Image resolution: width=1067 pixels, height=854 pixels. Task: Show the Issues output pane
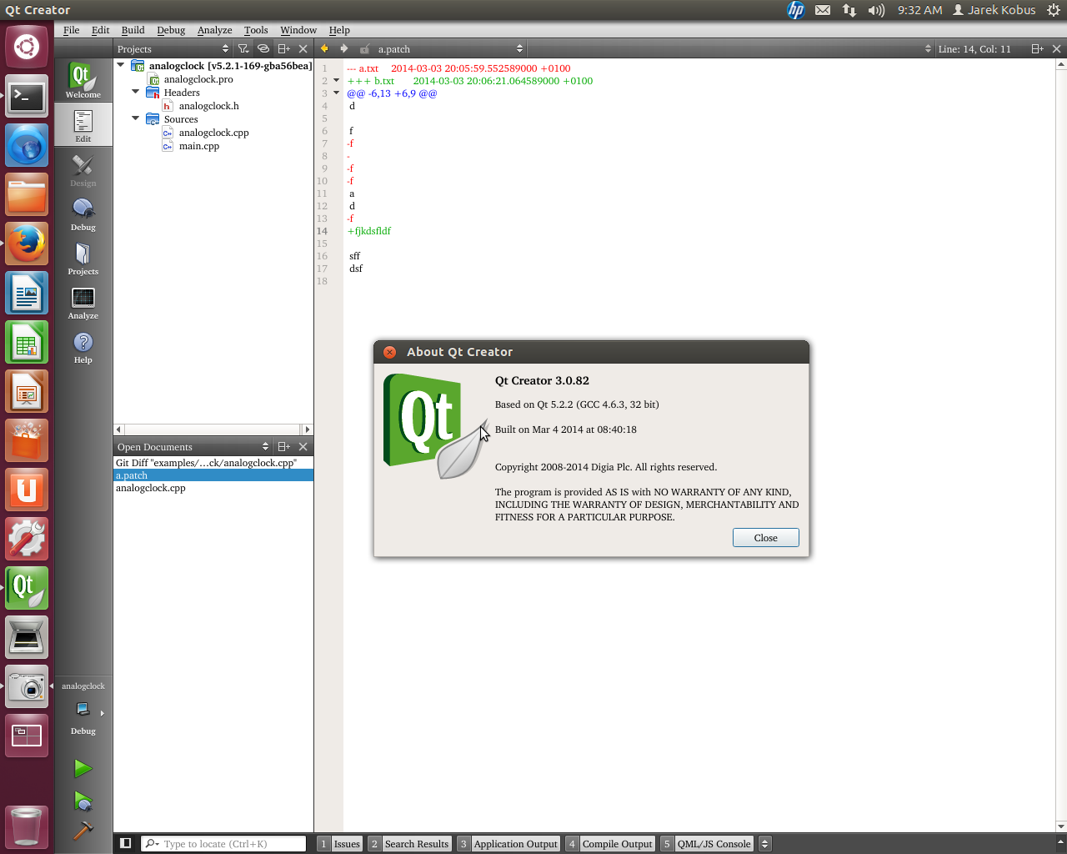pyautogui.click(x=340, y=843)
